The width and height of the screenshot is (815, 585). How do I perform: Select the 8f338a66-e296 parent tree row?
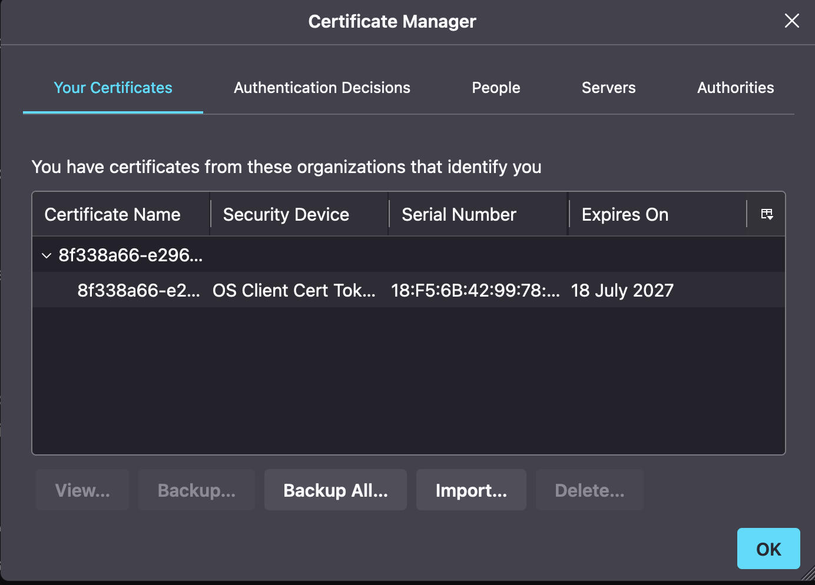pyautogui.click(x=409, y=255)
